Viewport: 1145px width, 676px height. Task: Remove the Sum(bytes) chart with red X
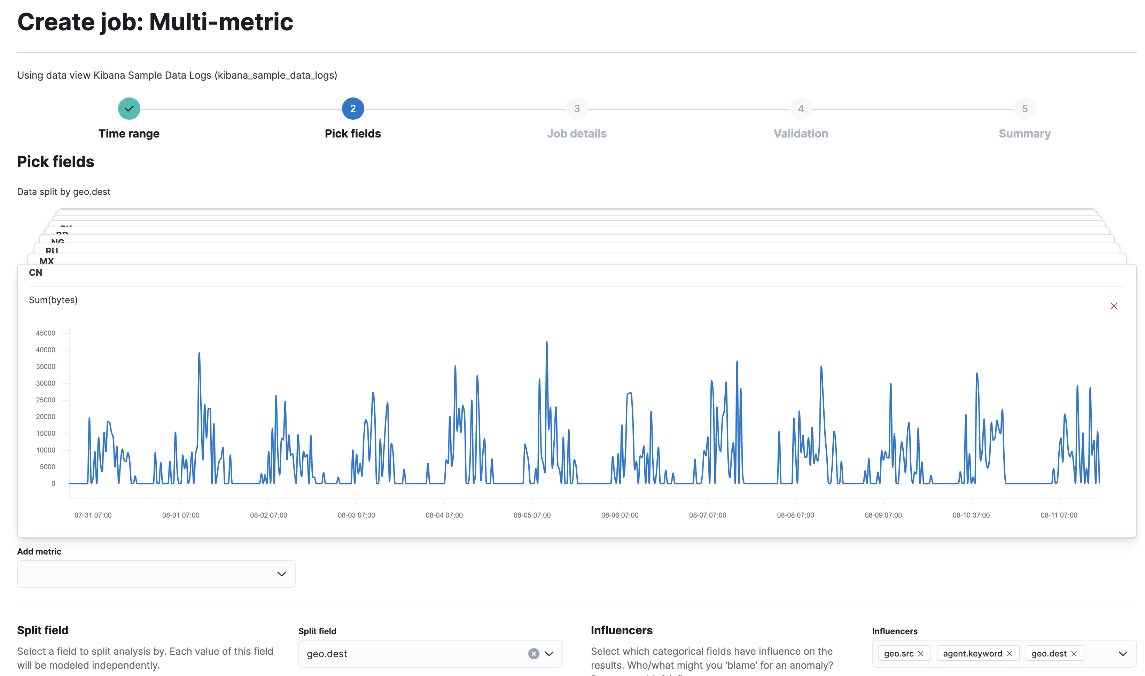pyautogui.click(x=1114, y=306)
